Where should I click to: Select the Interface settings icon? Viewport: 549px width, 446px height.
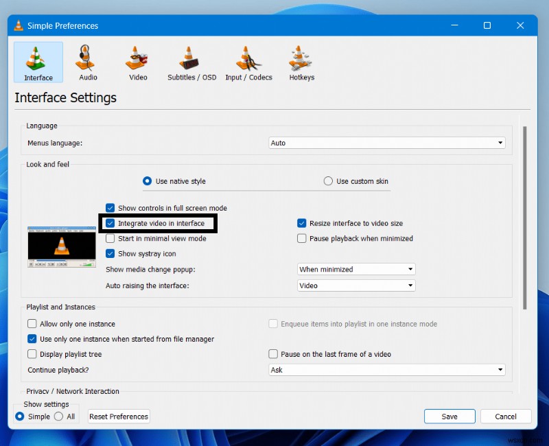click(38, 62)
